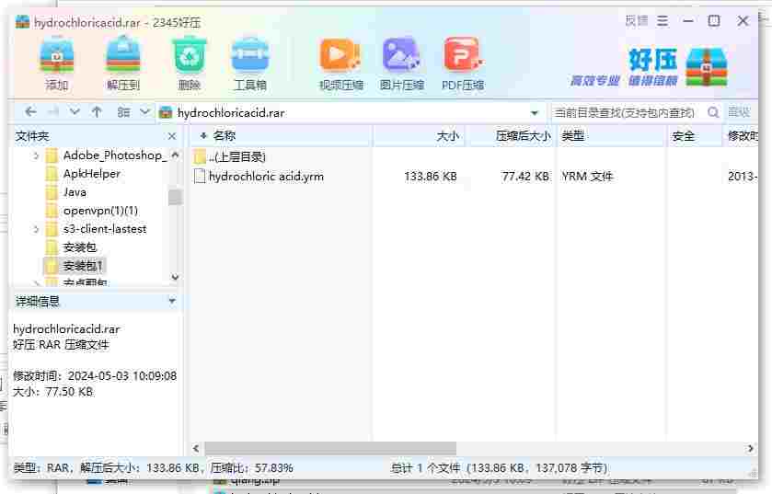The height and width of the screenshot is (494, 772).
Task: Open the title bar hamburger menu
Action: point(663,21)
